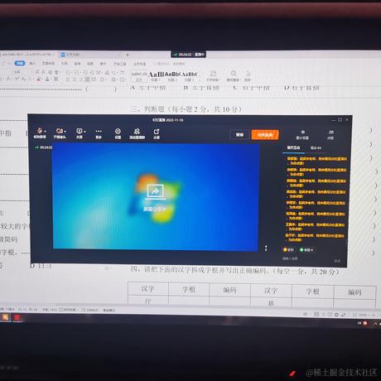
Task: Open the 视图 (View) ribbon tab in WPS
Action: pyautogui.click(x=90, y=64)
